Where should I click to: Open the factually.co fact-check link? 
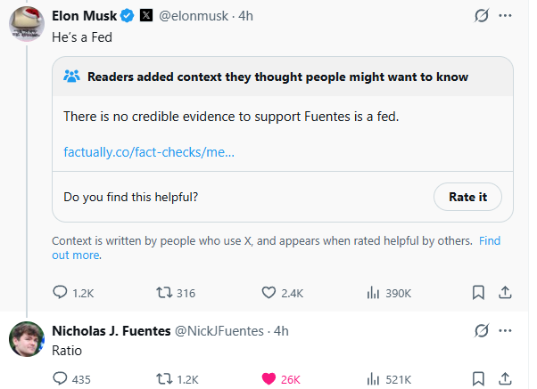tap(149, 151)
